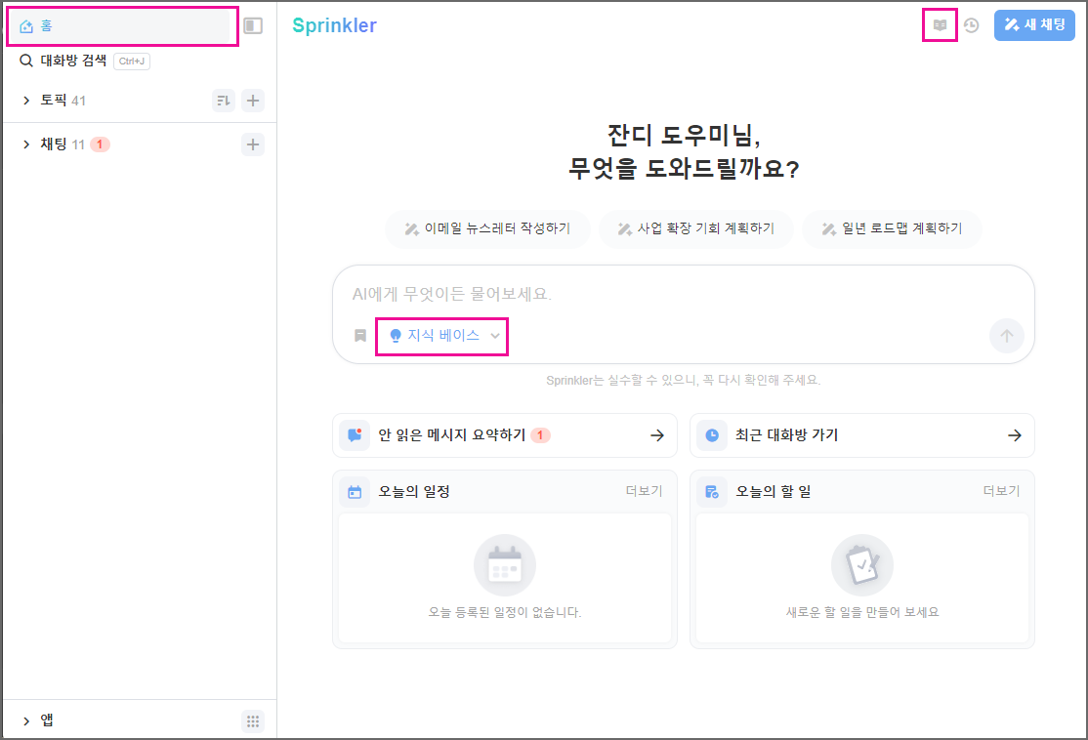Open the 지식 베이스 dropdown
Screen dimensions: 1088x740
tap(442, 336)
